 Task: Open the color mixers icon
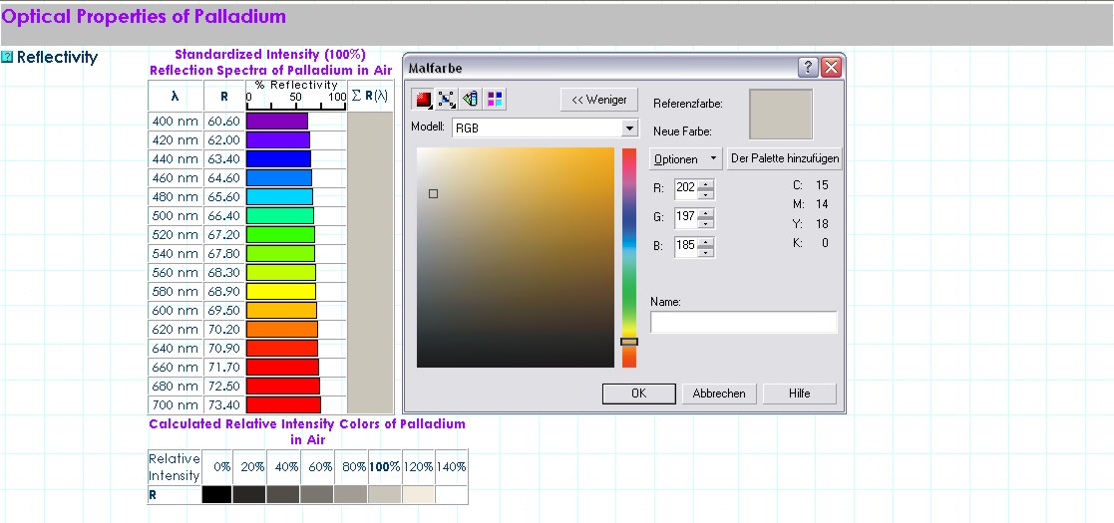(x=447, y=100)
